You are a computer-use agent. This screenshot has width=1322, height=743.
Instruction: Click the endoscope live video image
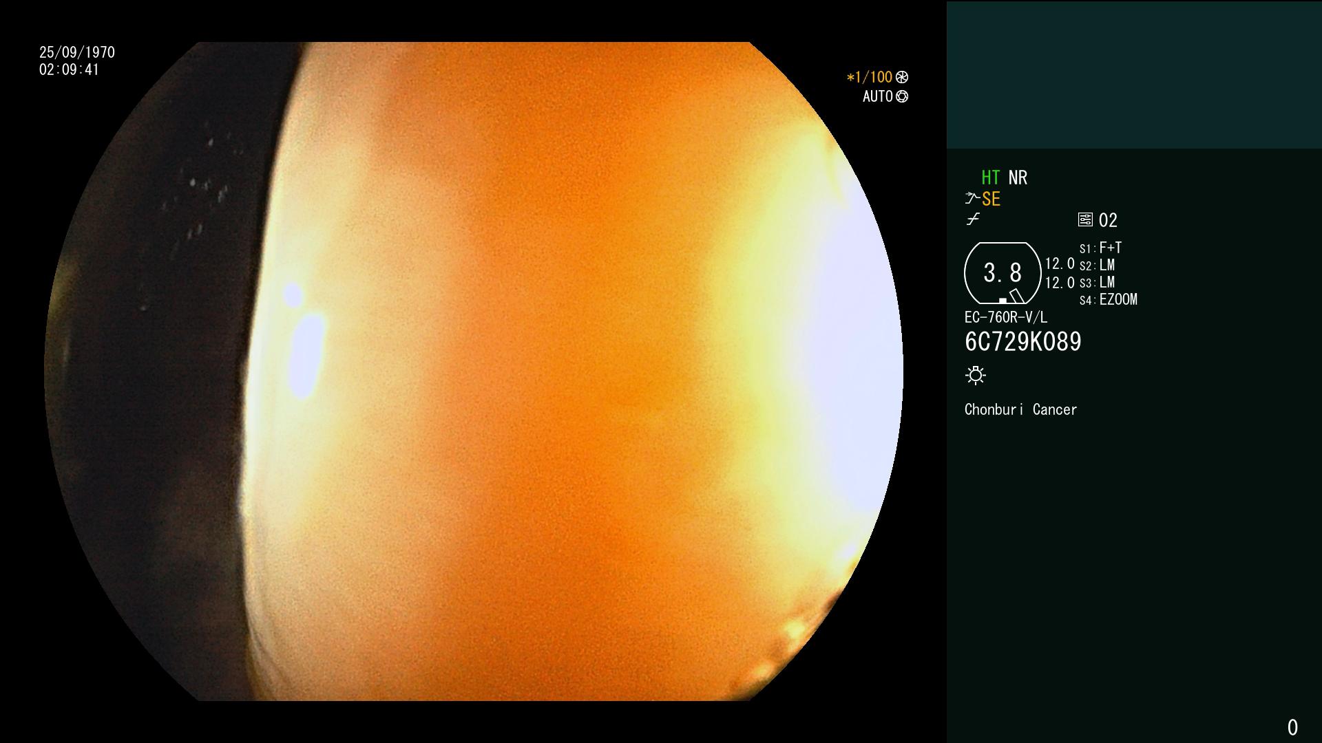474,371
